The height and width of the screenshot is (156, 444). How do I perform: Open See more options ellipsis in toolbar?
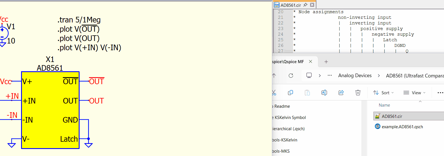440,93
